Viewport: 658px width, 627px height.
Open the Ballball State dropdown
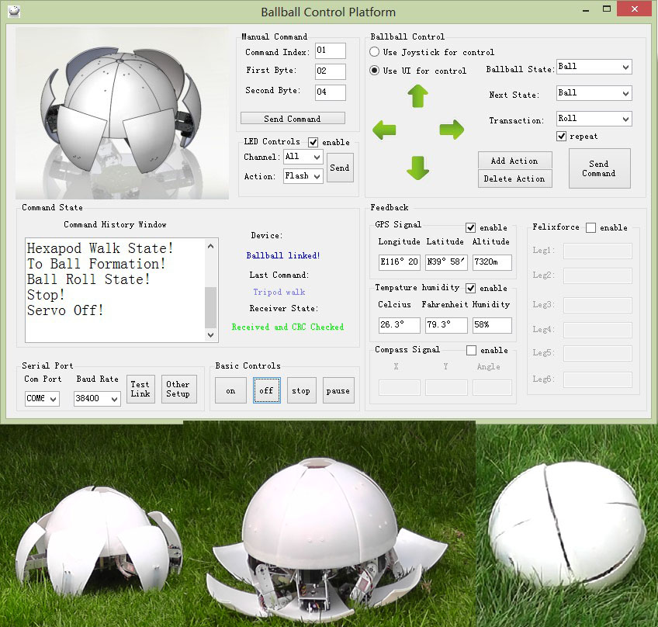(594, 68)
